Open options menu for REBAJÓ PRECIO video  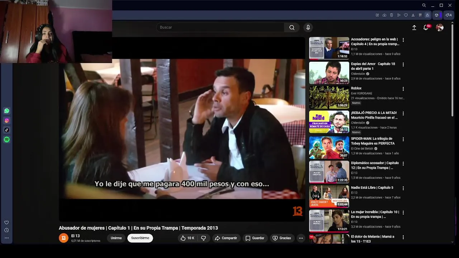(x=403, y=113)
